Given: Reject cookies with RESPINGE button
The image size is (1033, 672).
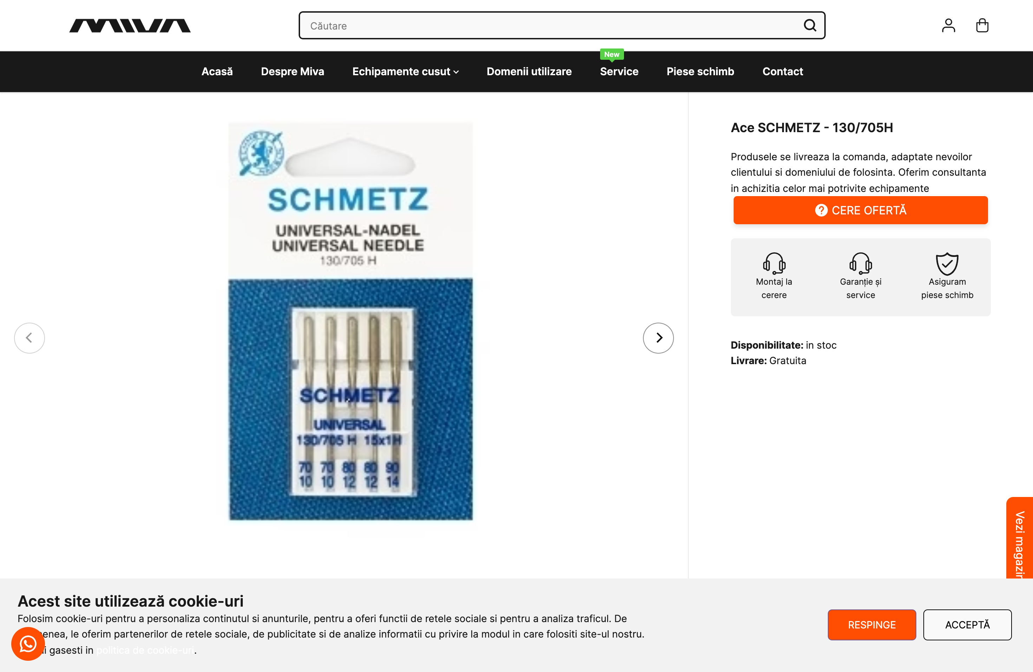Looking at the screenshot, I should (871, 625).
